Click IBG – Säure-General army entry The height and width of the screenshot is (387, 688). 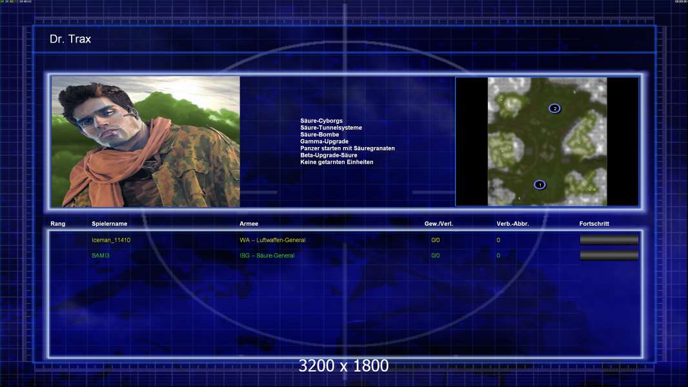pos(267,255)
